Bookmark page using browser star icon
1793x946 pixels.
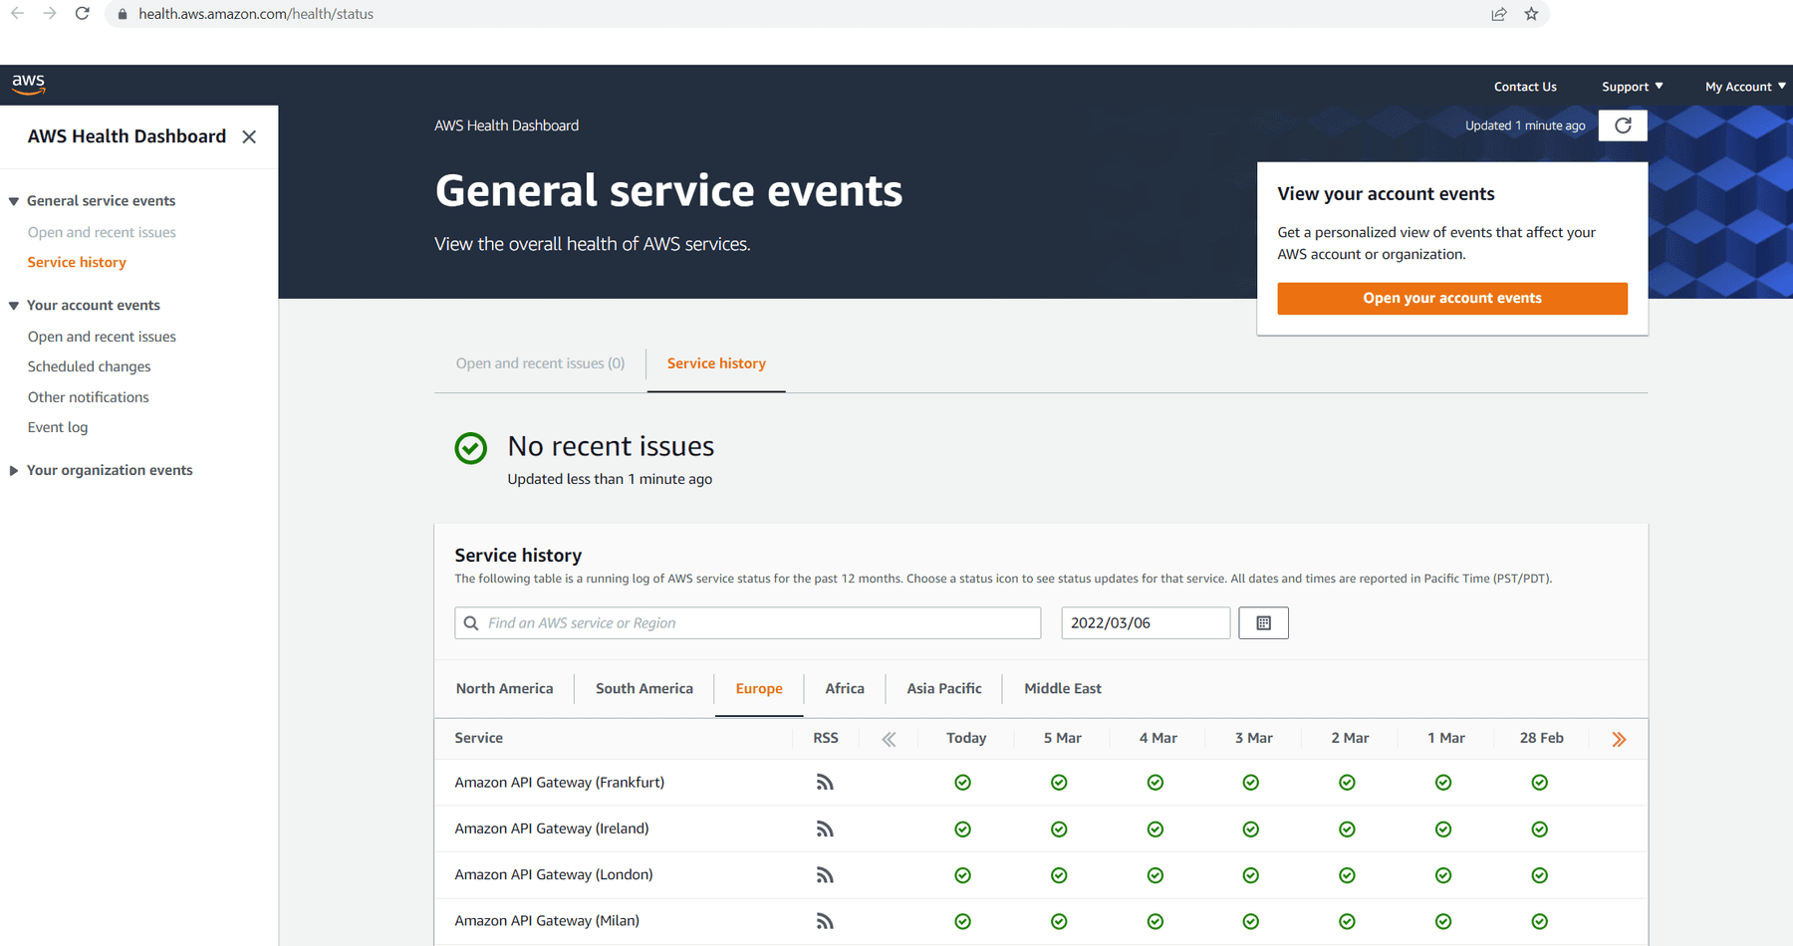pos(1531,14)
